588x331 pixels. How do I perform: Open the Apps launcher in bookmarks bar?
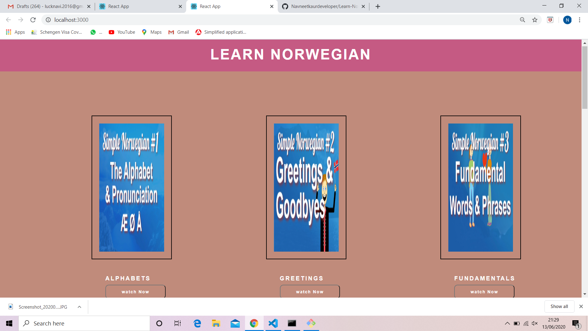coord(9,32)
